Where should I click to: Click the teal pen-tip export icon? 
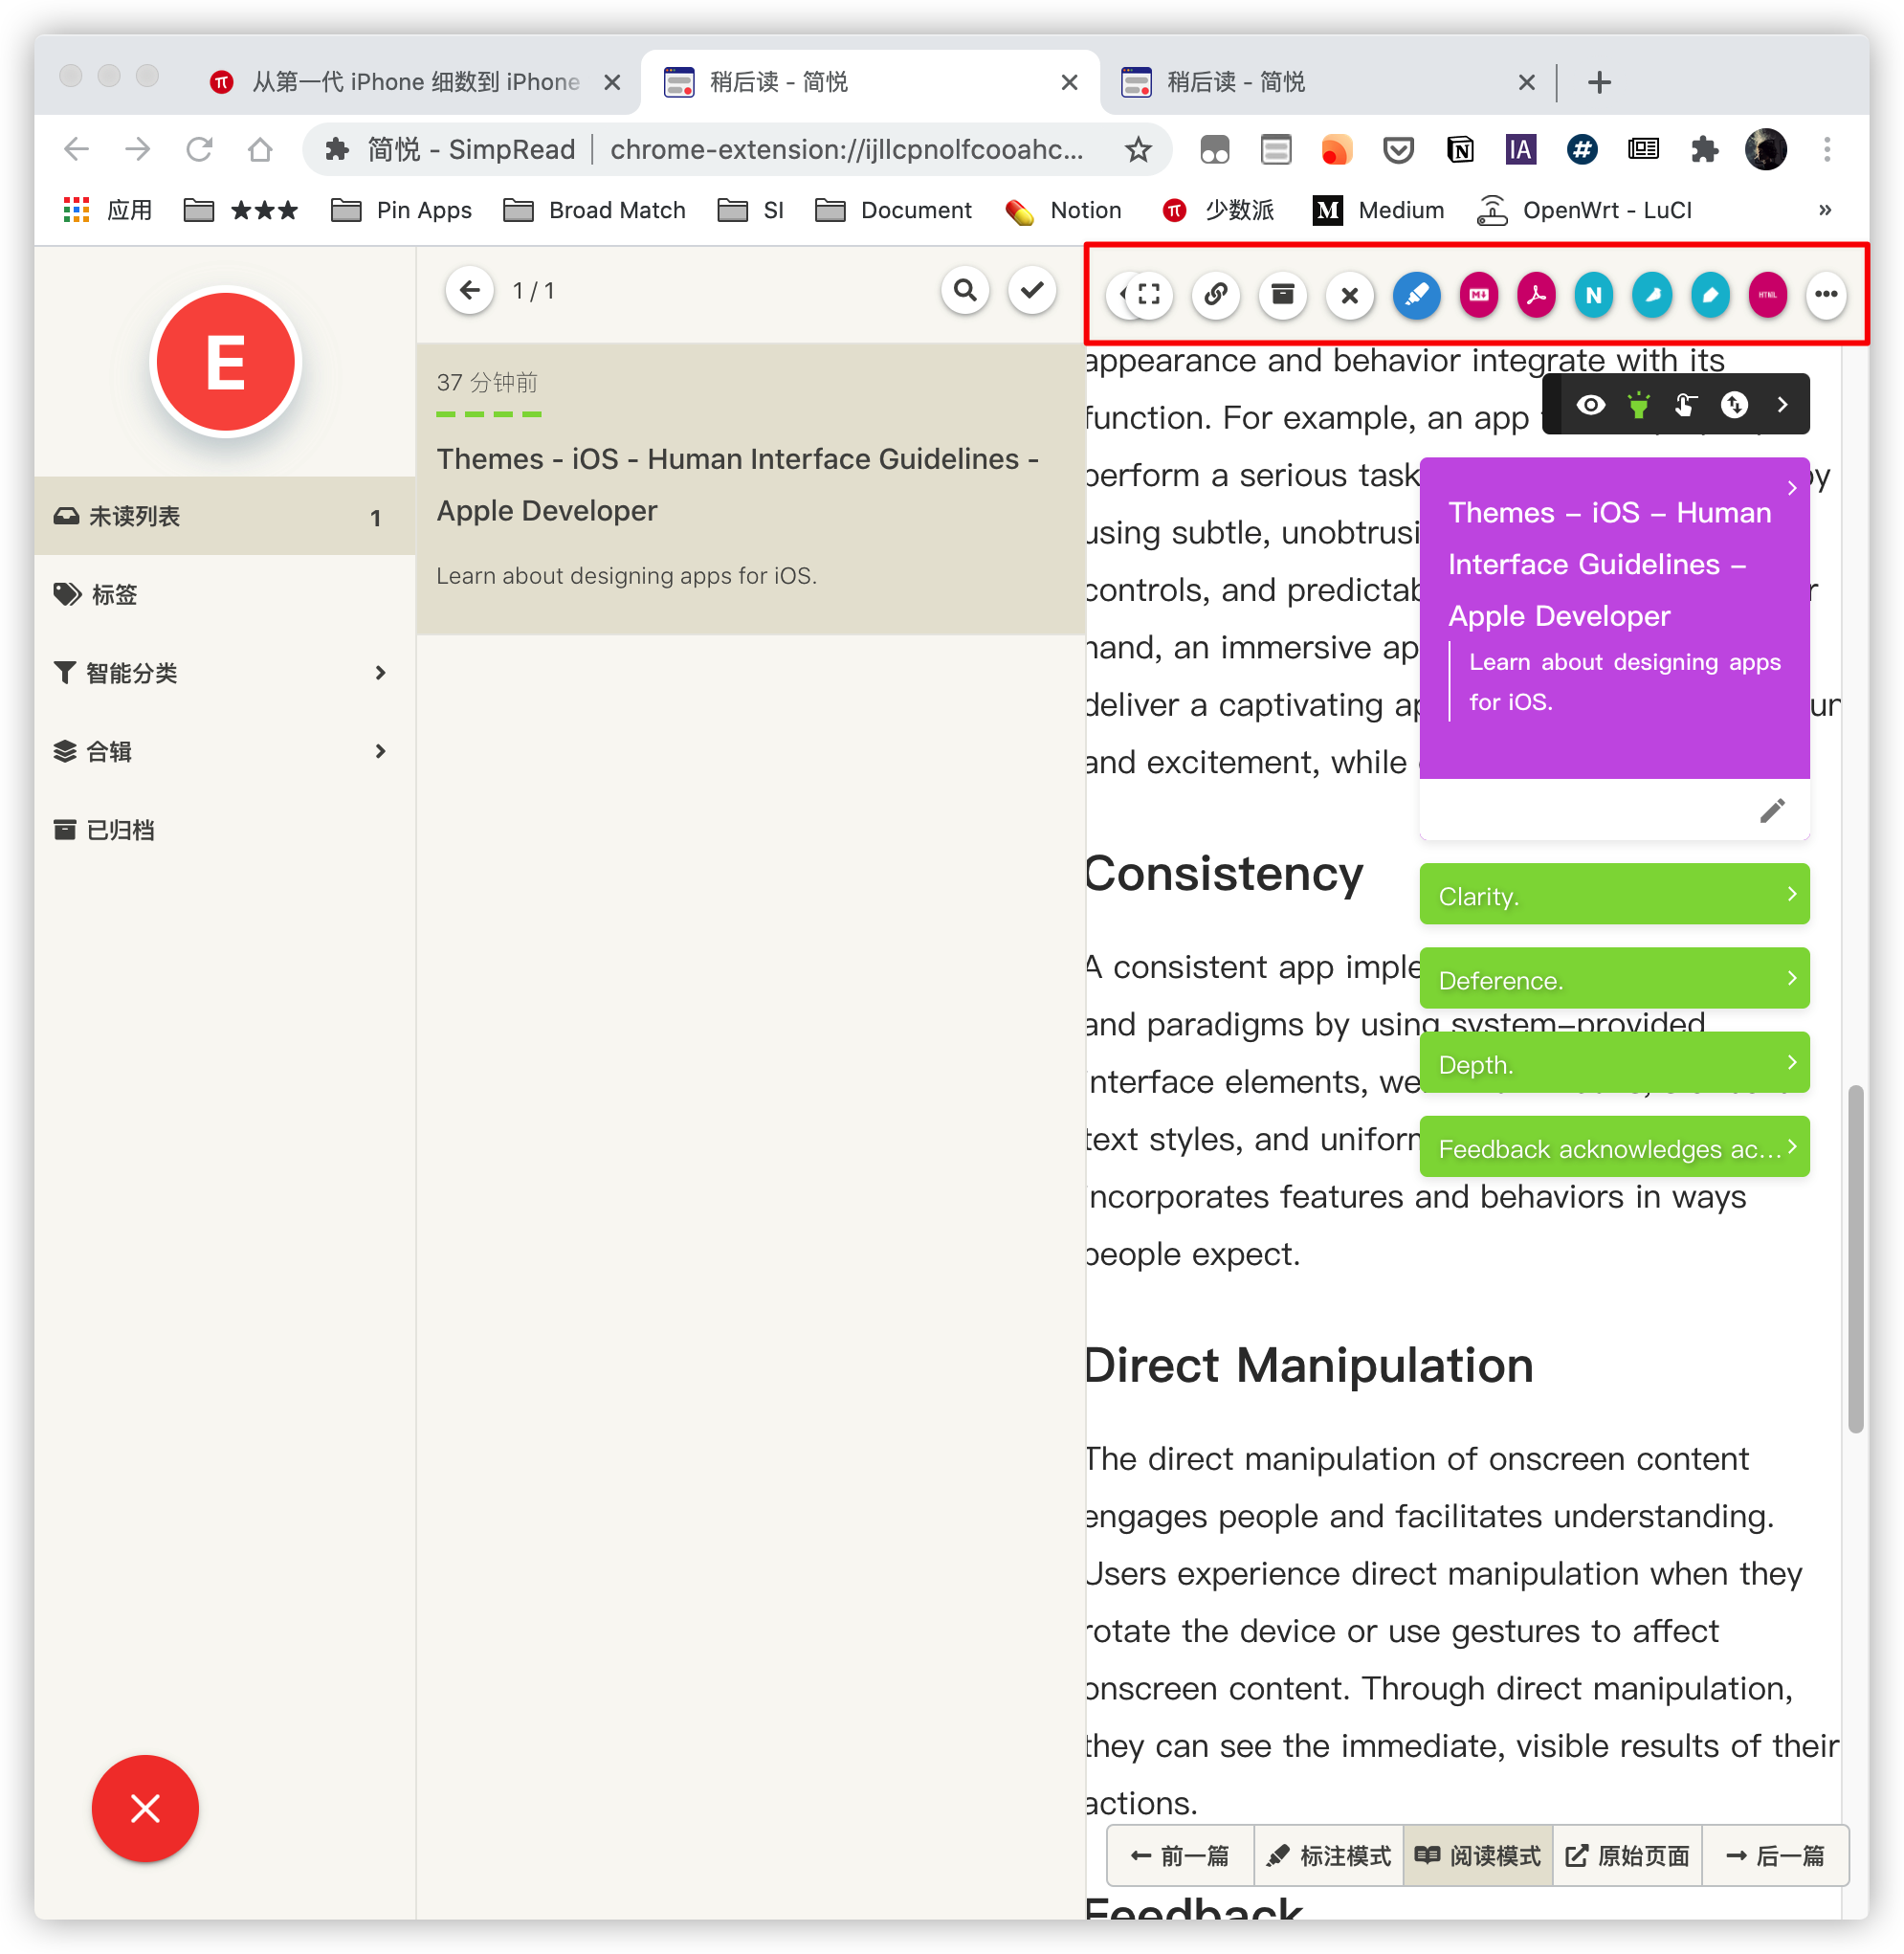(1711, 295)
